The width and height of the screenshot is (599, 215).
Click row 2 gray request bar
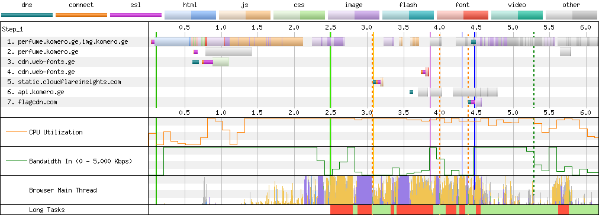228,52
